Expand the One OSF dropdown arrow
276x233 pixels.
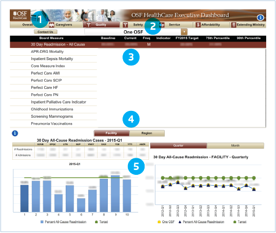[x=184, y=32]
